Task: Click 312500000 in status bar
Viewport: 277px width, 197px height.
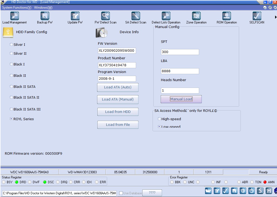Action: click(x=150, y=172)
